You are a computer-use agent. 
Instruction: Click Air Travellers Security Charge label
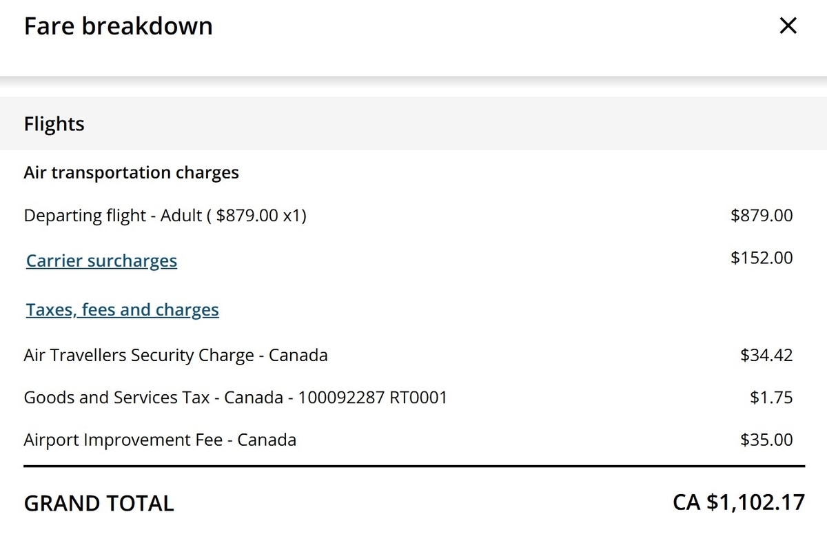pyautogui.click(x=176, y=356)
